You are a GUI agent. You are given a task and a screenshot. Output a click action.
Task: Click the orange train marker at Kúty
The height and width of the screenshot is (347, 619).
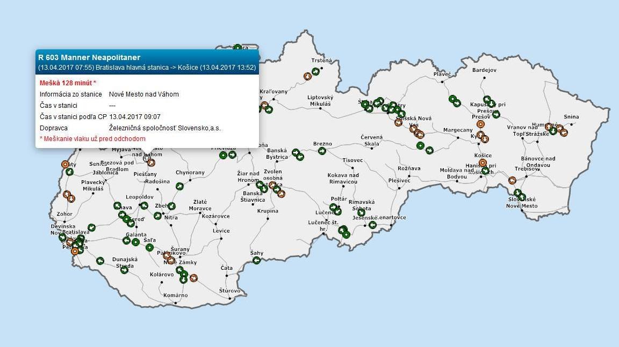[x=66, y=164]
